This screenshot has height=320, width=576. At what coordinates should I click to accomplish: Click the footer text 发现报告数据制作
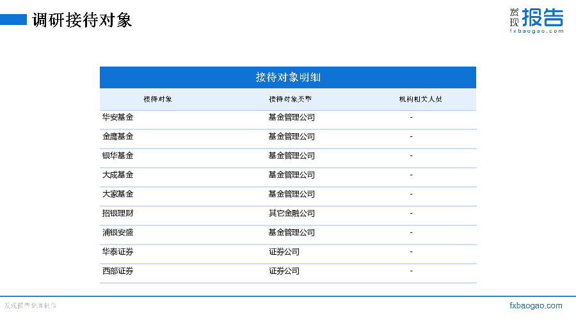(x=31, y=306)
